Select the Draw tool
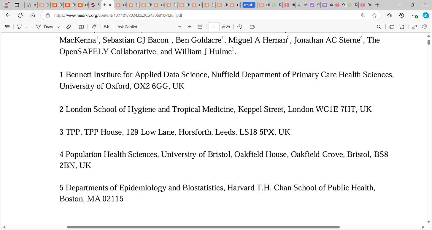Screen dimensions: 432x230 (x=45, y=27)
